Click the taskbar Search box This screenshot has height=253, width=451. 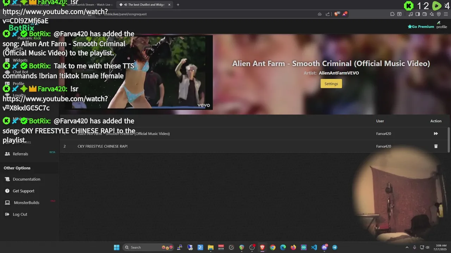[149, 247]
